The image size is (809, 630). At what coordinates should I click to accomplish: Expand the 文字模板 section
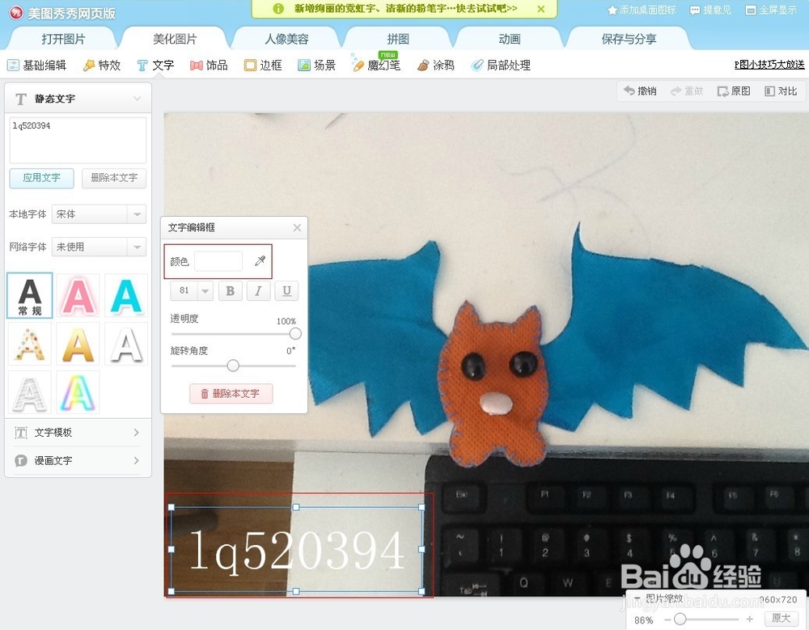[x=78, y=433]
